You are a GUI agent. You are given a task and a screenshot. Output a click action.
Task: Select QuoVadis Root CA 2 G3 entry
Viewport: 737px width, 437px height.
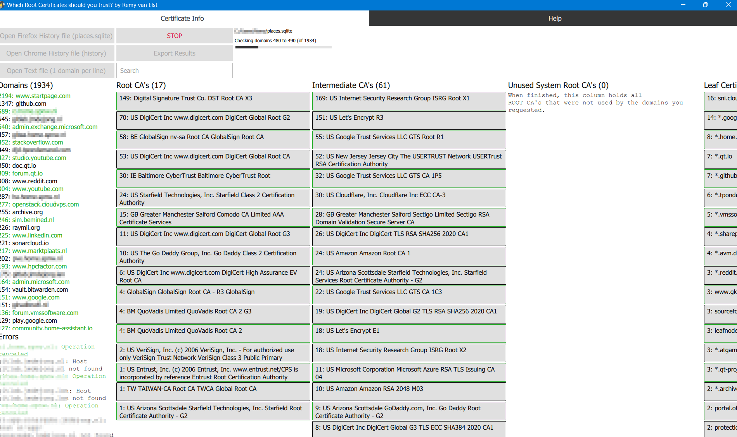click(213, 314)
